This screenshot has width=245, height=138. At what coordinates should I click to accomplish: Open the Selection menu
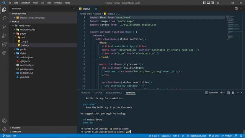[26, 3]
